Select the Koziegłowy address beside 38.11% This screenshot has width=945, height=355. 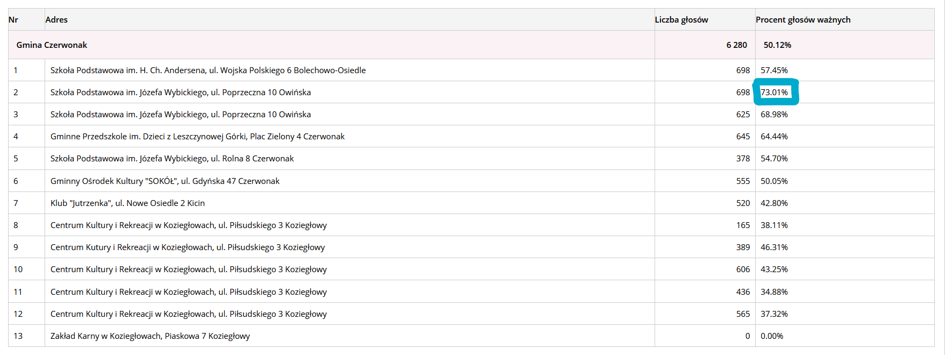(x=189, y=225)
